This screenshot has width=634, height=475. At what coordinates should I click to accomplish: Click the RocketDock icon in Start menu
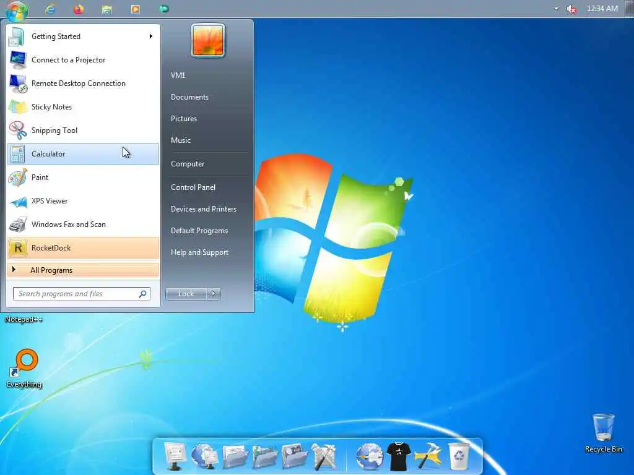[18, 247]
